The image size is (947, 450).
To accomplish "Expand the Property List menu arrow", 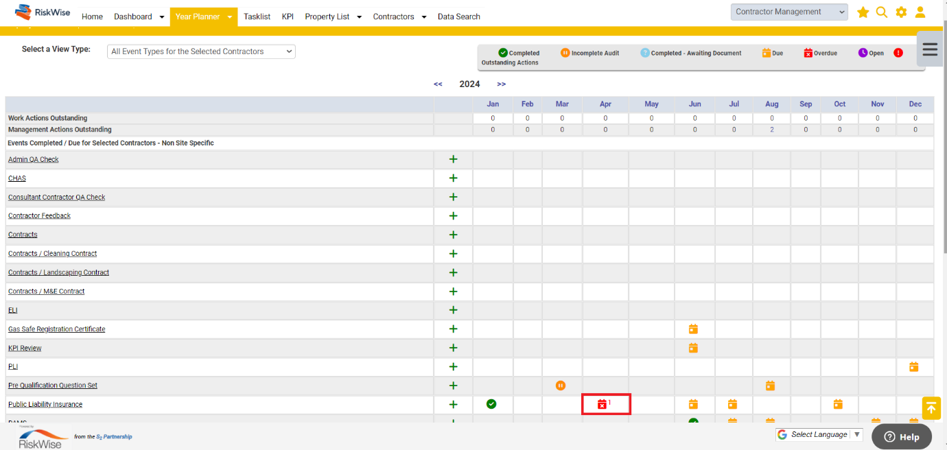I will (x=359, y=17).
